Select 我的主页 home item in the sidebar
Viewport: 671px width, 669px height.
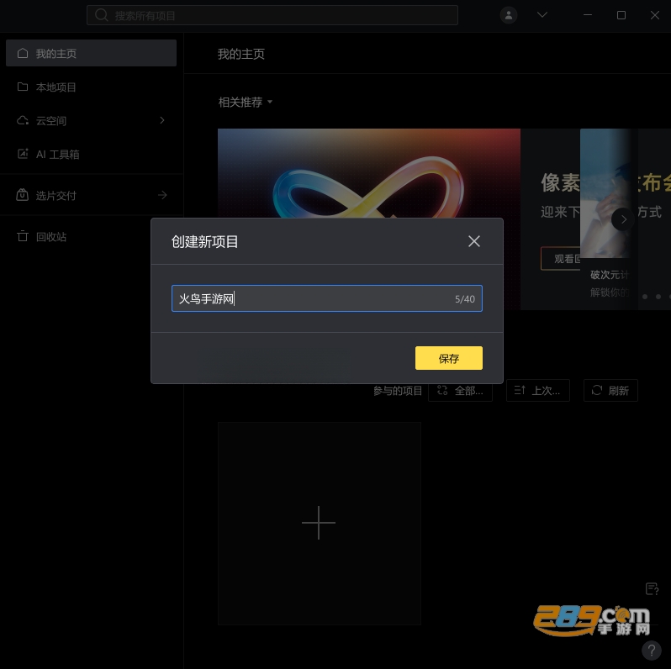click(91, 53)
